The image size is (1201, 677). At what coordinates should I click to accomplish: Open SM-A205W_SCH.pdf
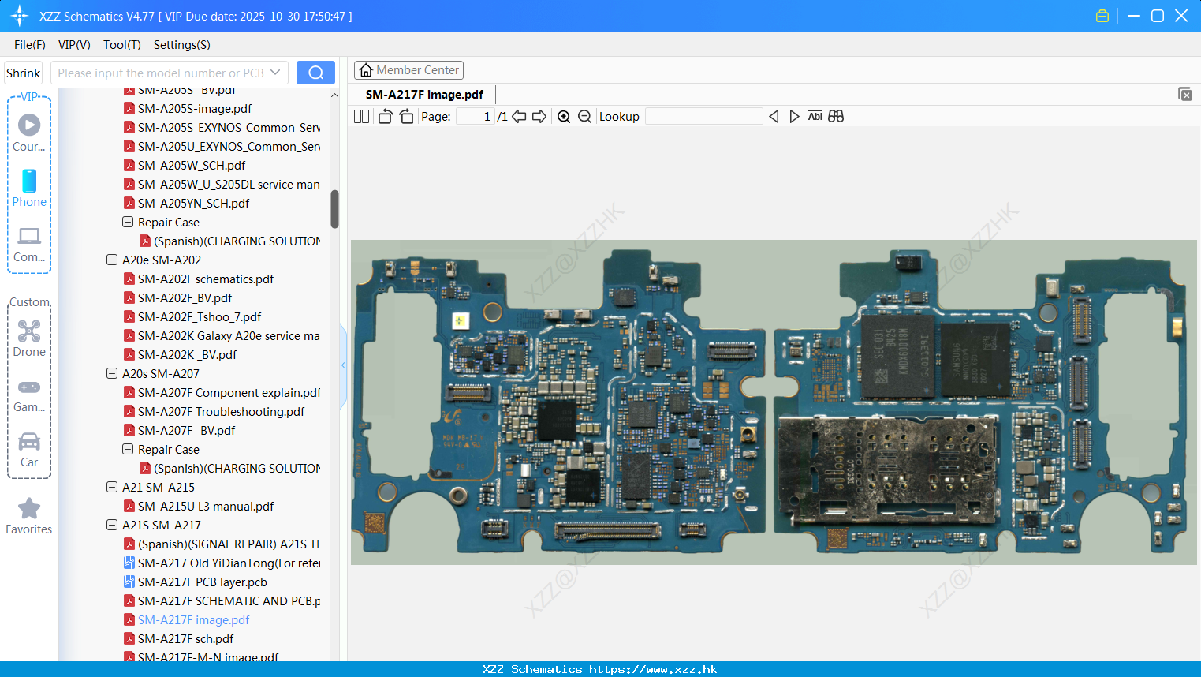coord(192,165)
